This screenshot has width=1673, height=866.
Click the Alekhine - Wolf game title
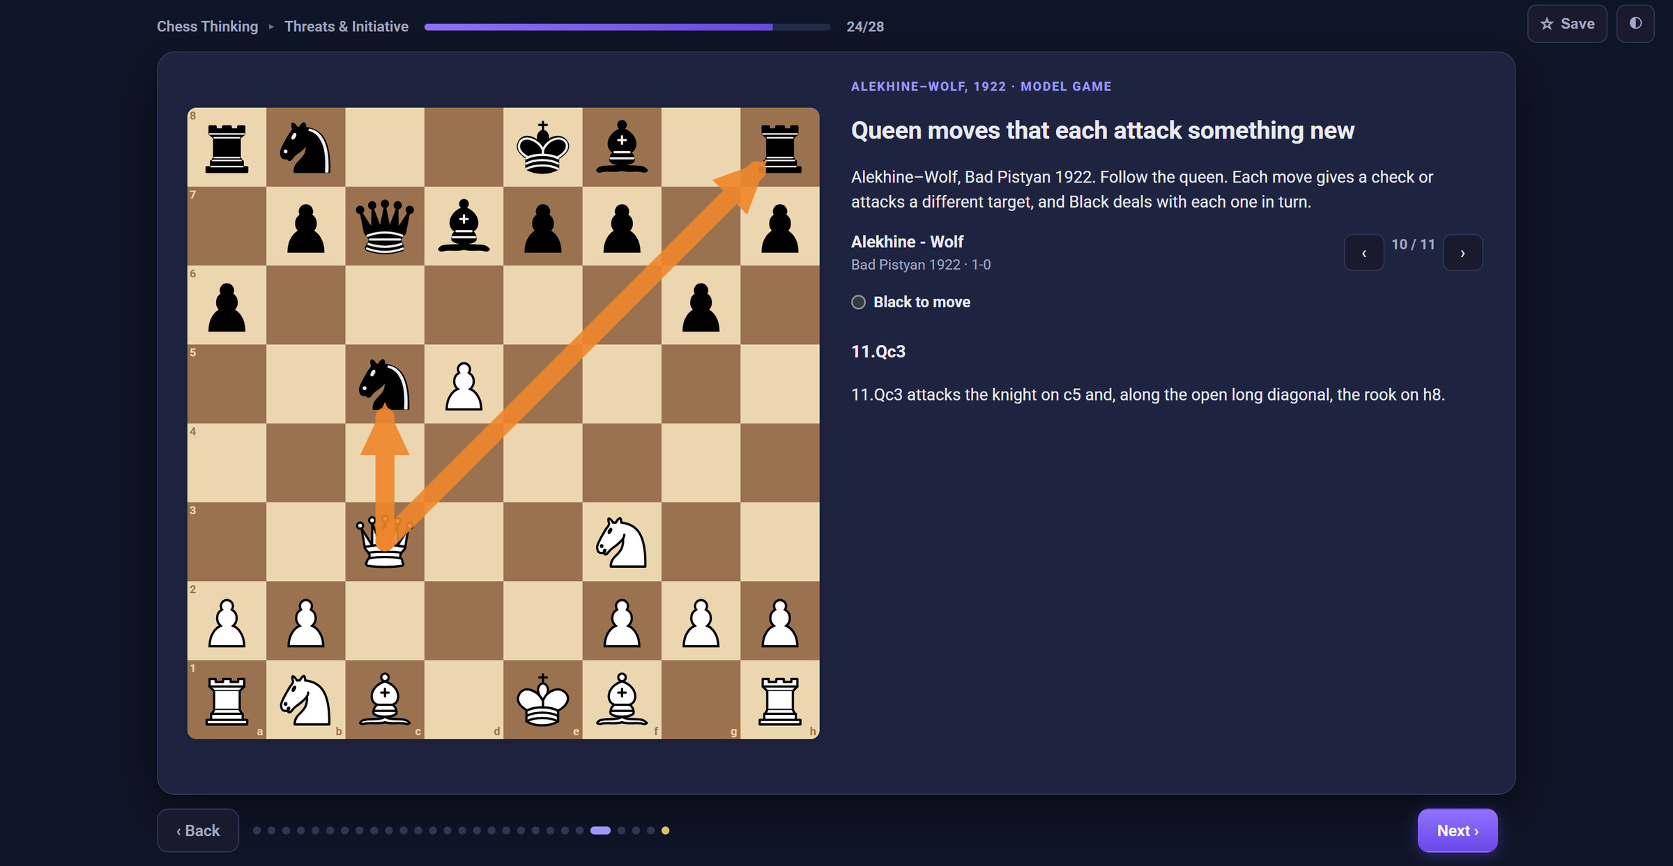click(907, 242)
